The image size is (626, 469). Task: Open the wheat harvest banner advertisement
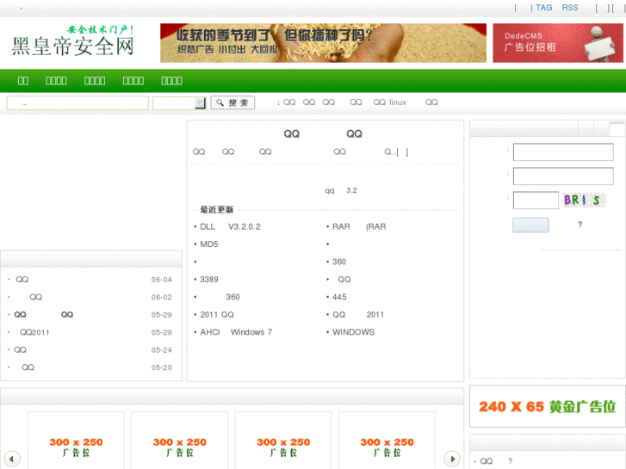tap(323, 43)
